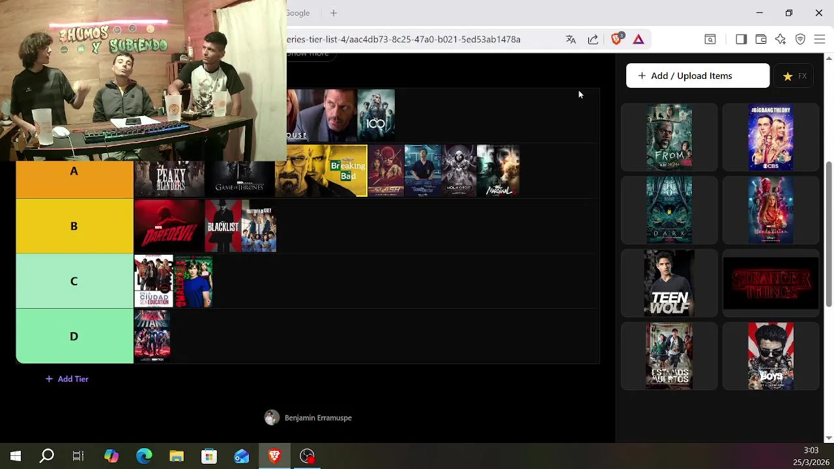Click the share page icon in address bar
The width and height of the screenshot is (834, 469).
coord(593,39)
